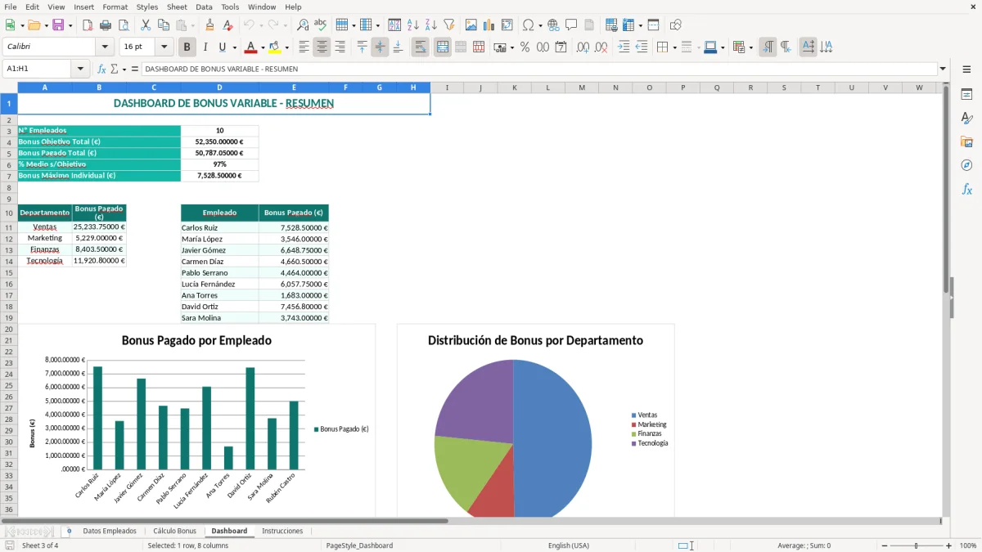
Task: Toggle Underline formatting
Action: [222, 47]
